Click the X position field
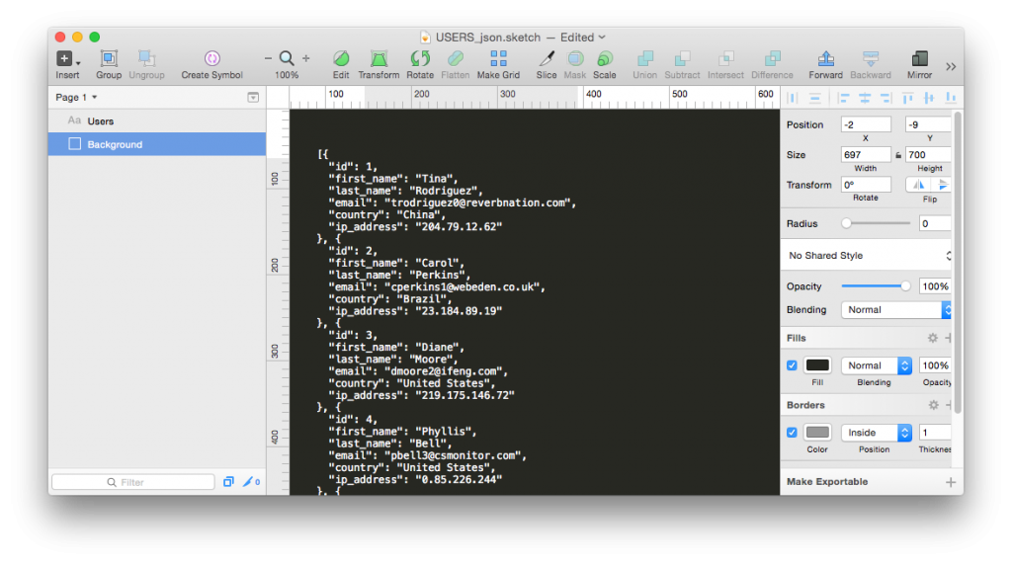The image size is (1012, 564). tap(866, 124)
